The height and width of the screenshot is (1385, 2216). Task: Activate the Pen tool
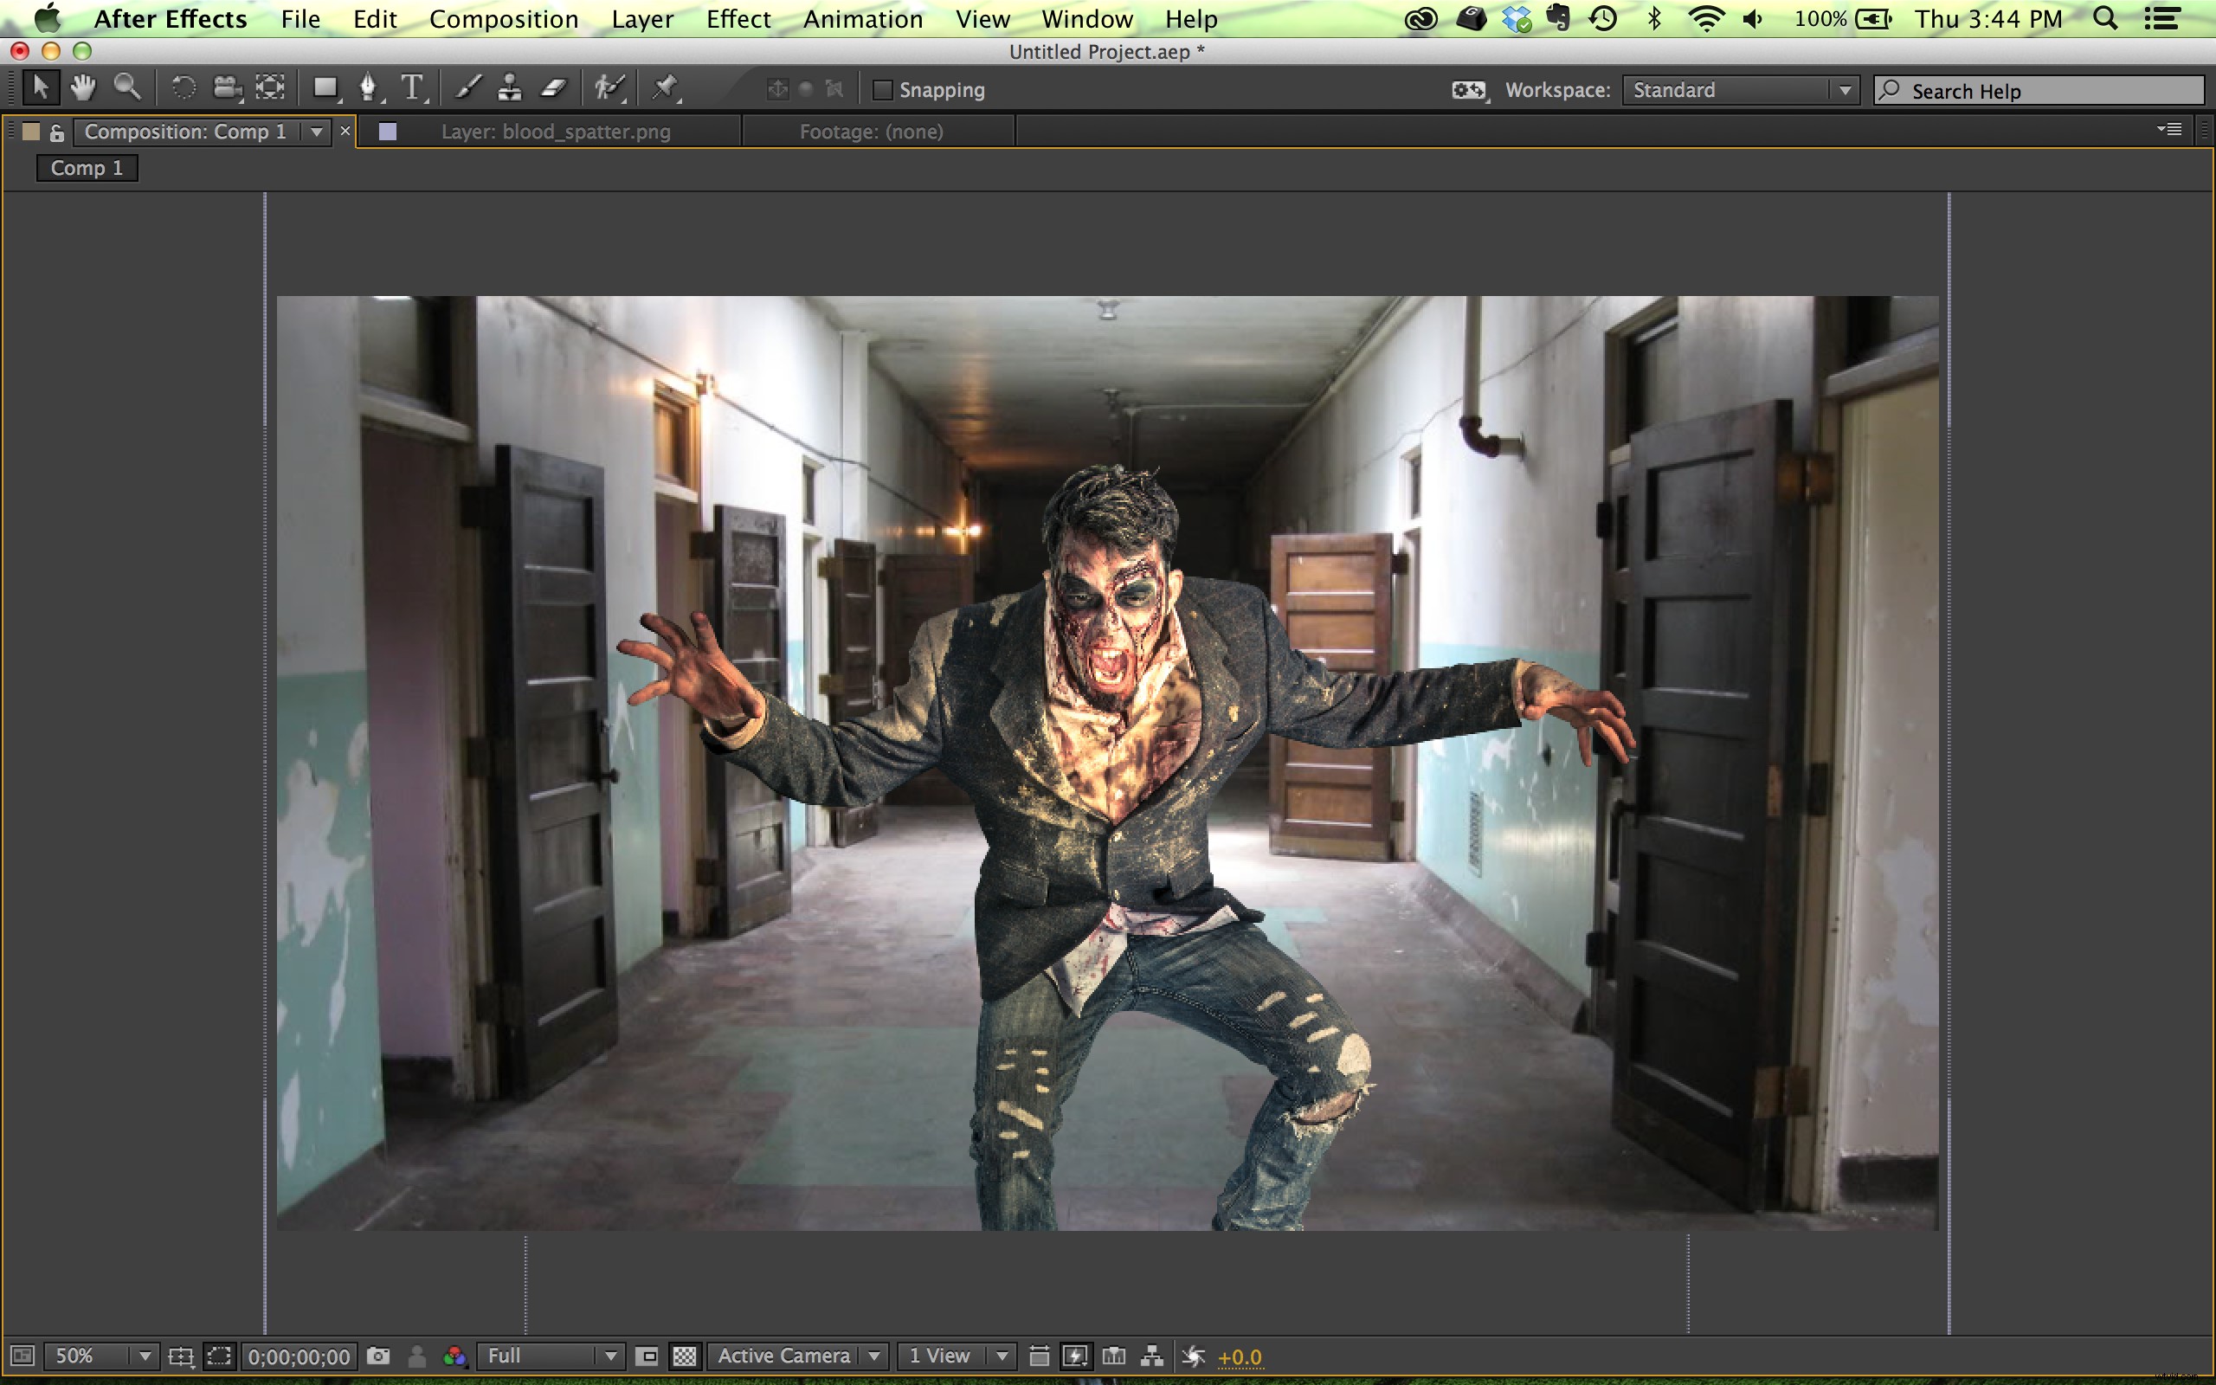coord(370,88)
